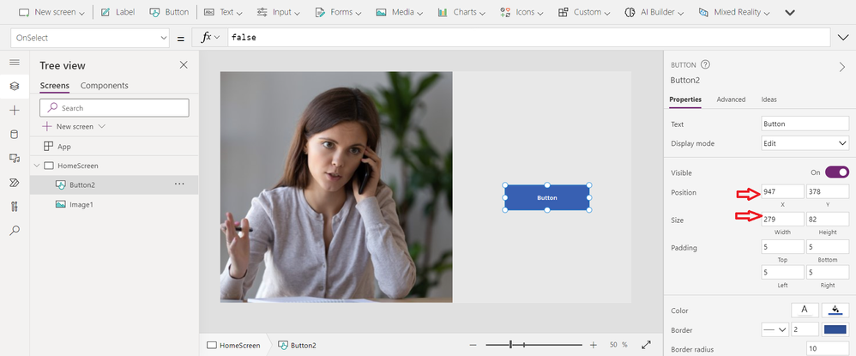
Task: Insert a Label control
Action: (118, 12)
